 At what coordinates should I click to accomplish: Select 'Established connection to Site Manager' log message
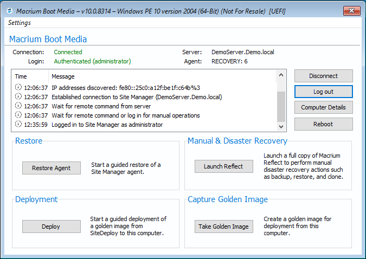(x=137, y=97)
